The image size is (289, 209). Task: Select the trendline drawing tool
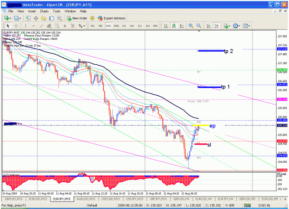41,26
